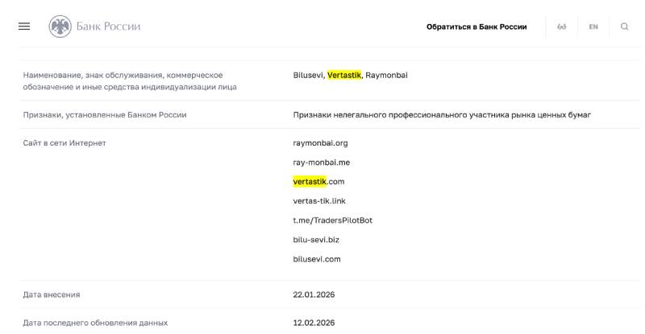The height and width of the screenshot is (334, 645).
Task: Click the highlighted name 'Vertastik'
Action: pyautogui.click(x=344, y=75)
